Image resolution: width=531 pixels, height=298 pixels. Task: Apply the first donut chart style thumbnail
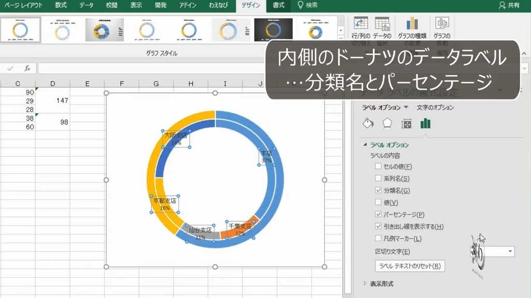[21, 30]
